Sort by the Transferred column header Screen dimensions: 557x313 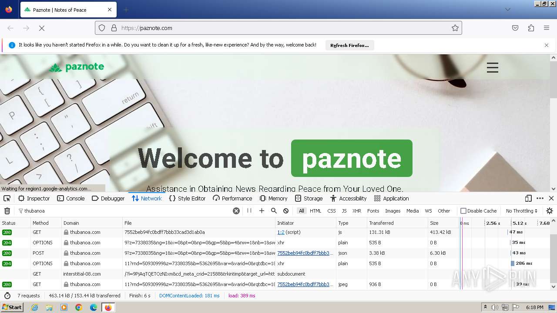[x=397, y=223]
